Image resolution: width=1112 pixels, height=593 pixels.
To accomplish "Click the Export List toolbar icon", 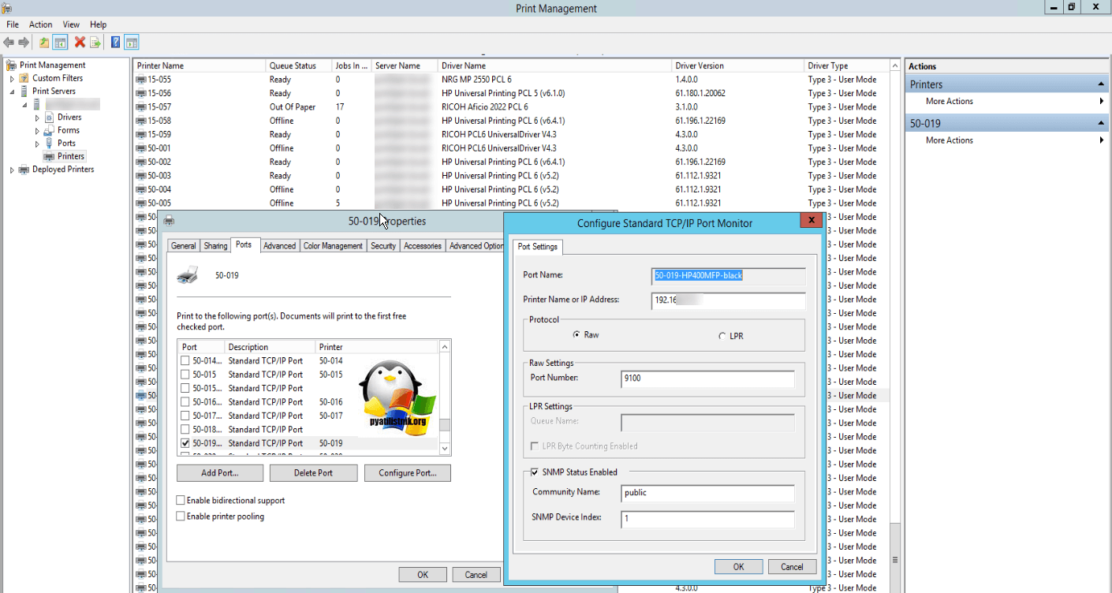I will pos(95,43).
